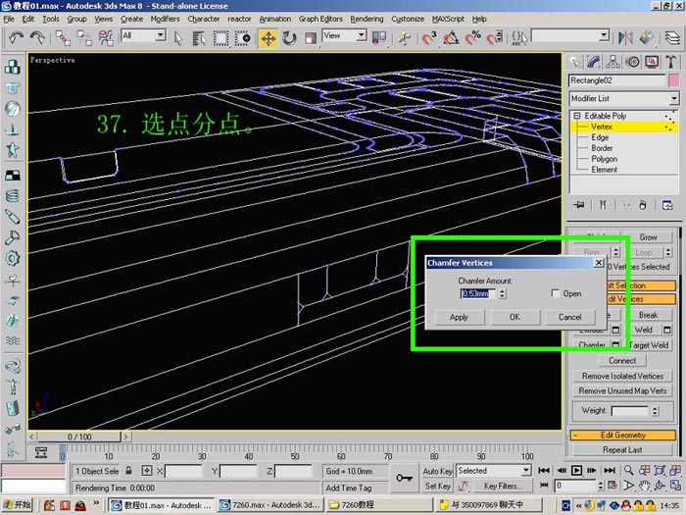
Task: Click the Undo arrow icon
Action: click(17, 38)
